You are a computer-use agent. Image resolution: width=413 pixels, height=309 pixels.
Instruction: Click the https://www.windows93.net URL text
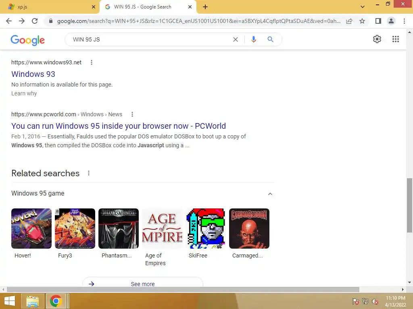[46, 62]
